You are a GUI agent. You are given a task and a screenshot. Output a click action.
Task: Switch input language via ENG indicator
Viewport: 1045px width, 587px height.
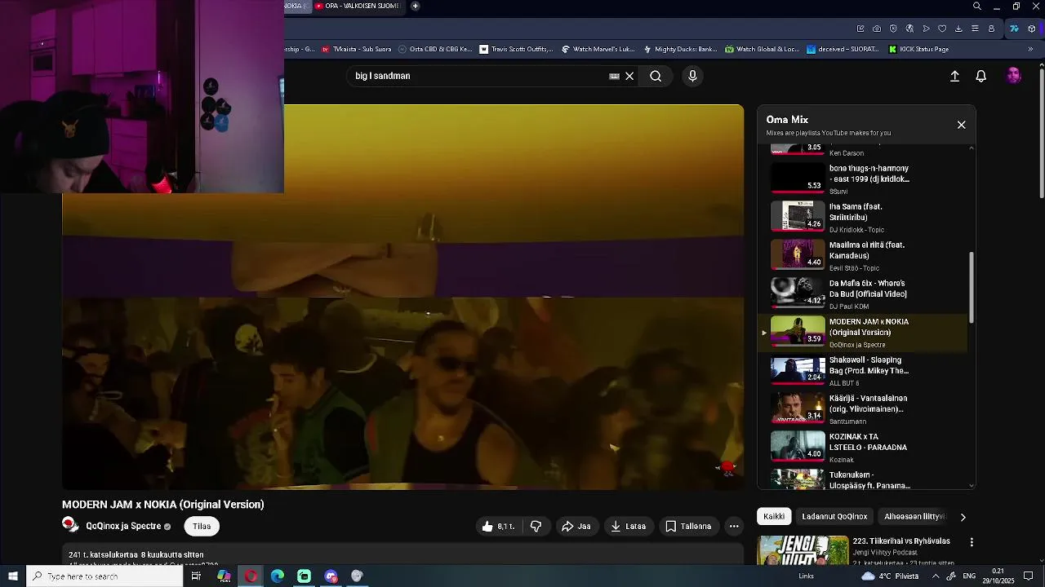coord(969,576)
